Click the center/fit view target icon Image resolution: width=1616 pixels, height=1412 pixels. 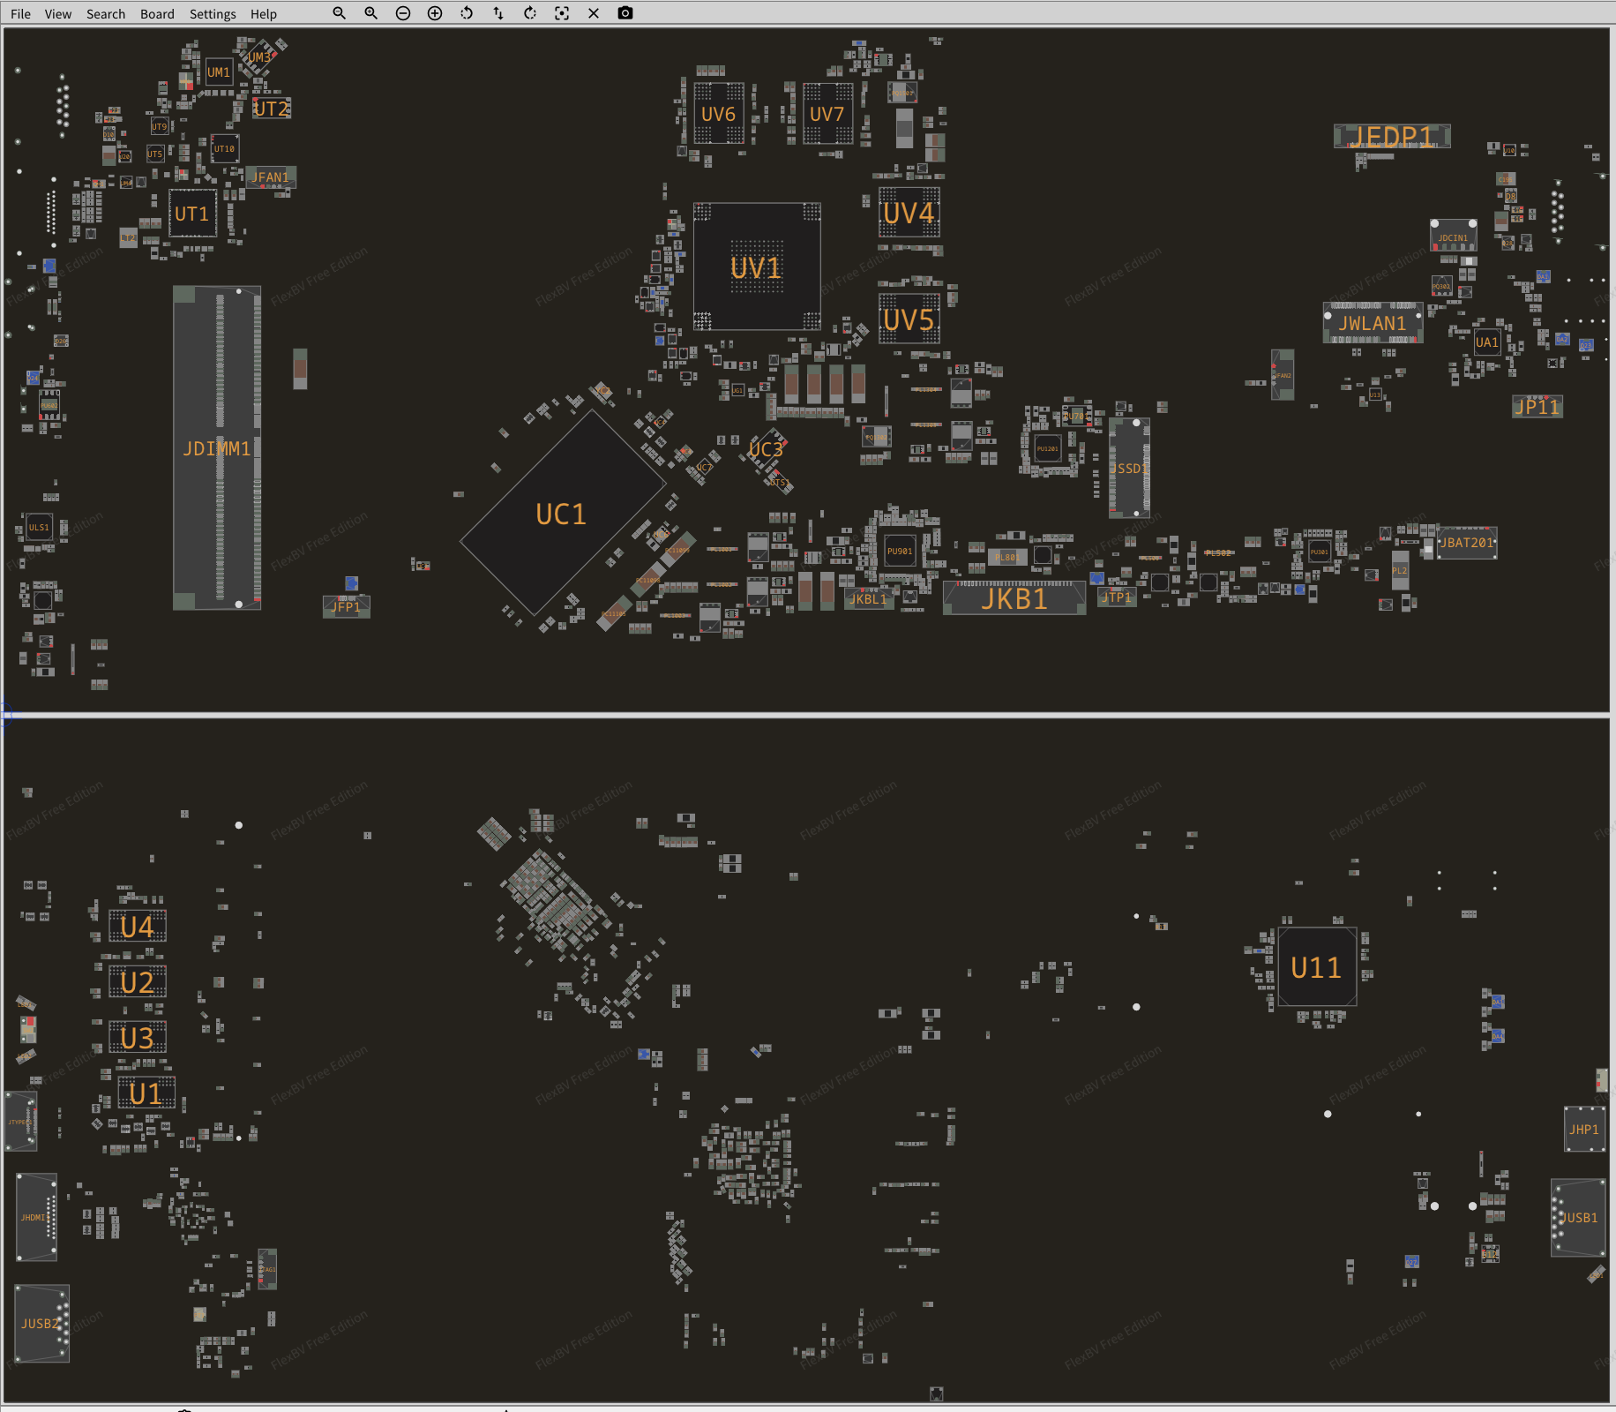point(562,13)
